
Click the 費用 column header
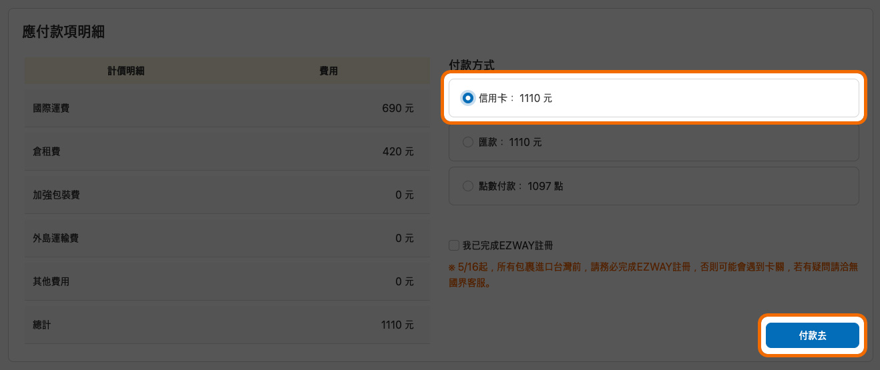click(328, 71)
